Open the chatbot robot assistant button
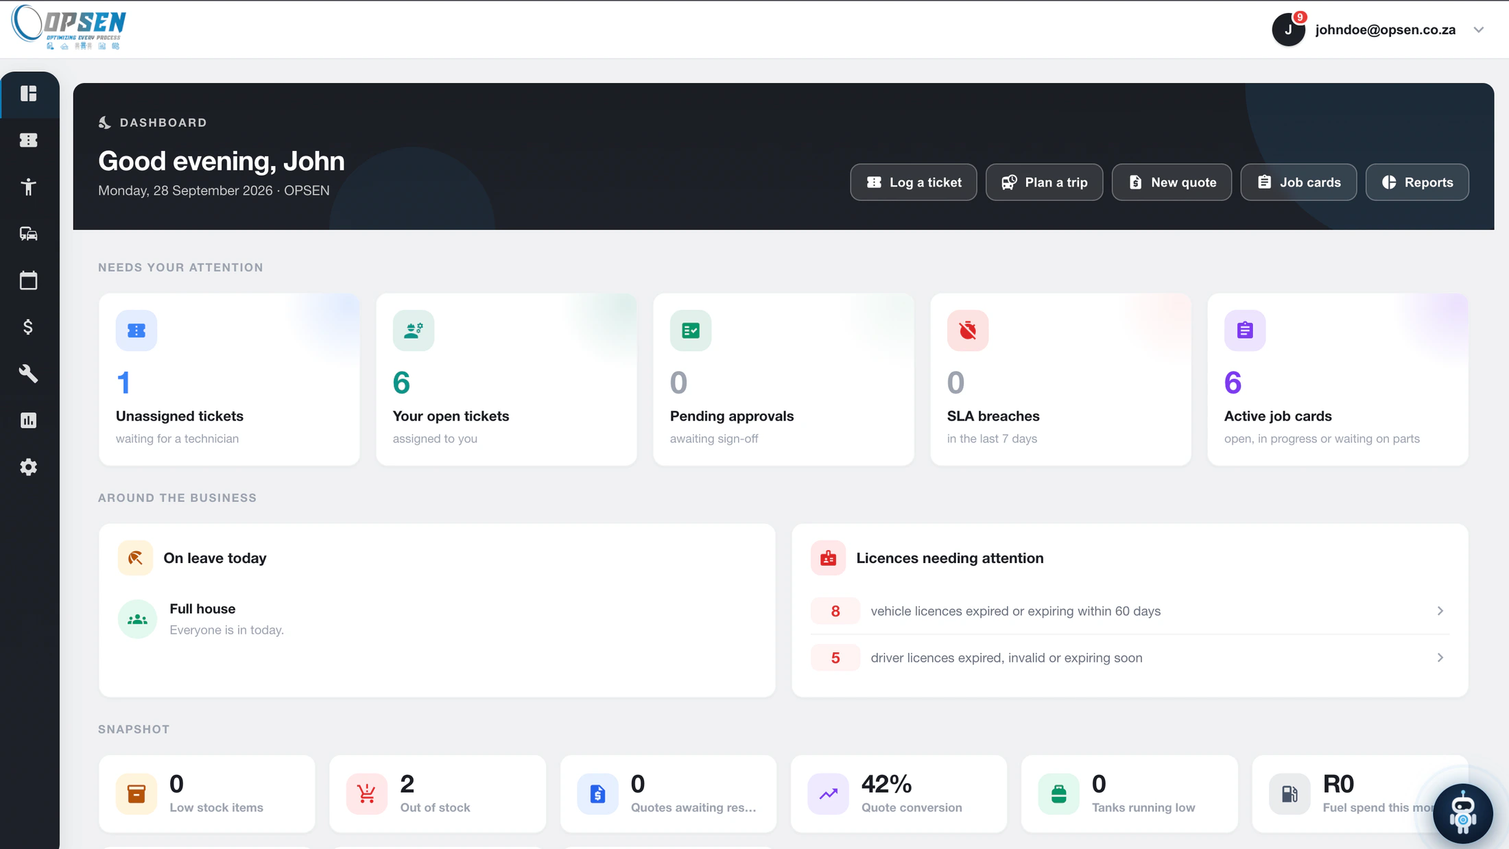The image size is (1509, 849). click(x=1462, y=814)
